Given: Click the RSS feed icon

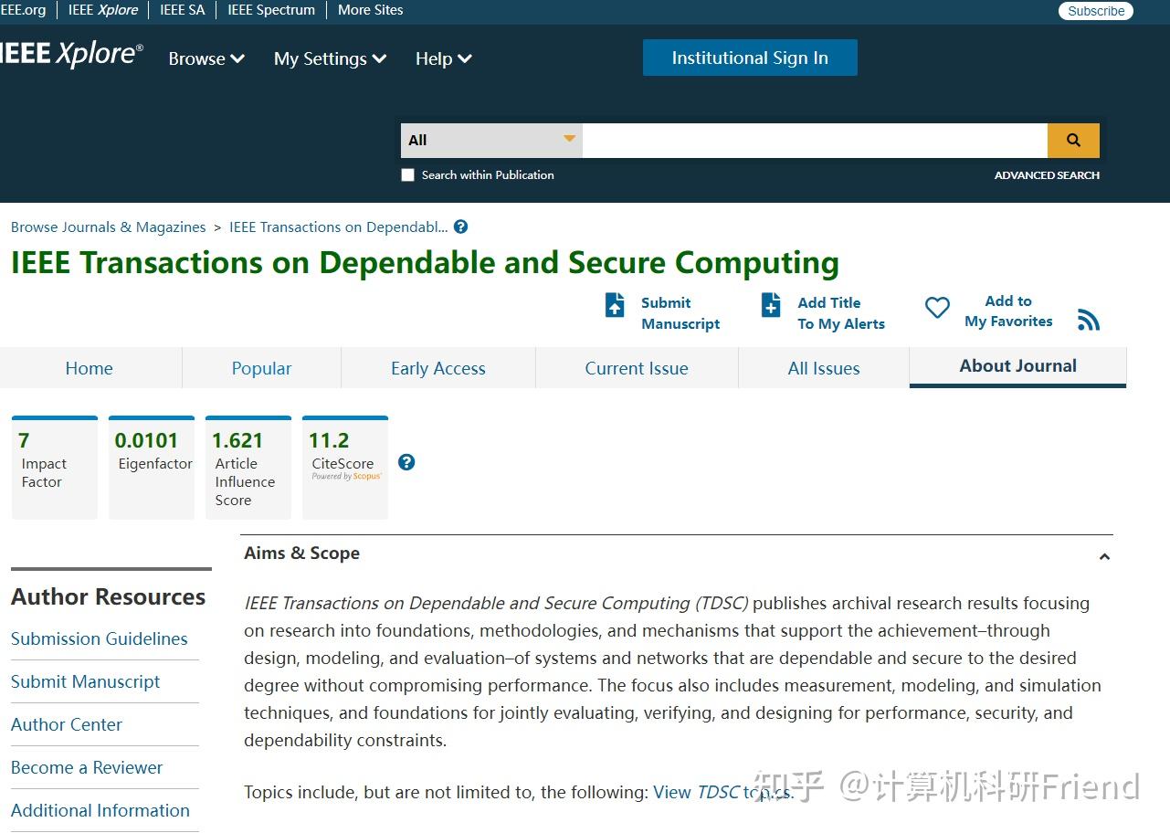Looking at the screenshot, I should [x=1088, y=319].
